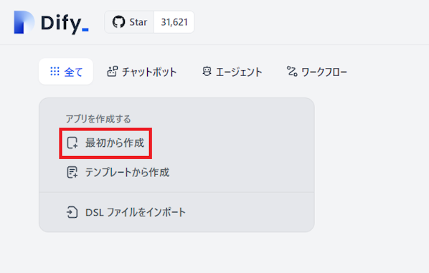429x273 pixels.
Task: Choose テンプレートから作成 option
Action: coord(118,173)
